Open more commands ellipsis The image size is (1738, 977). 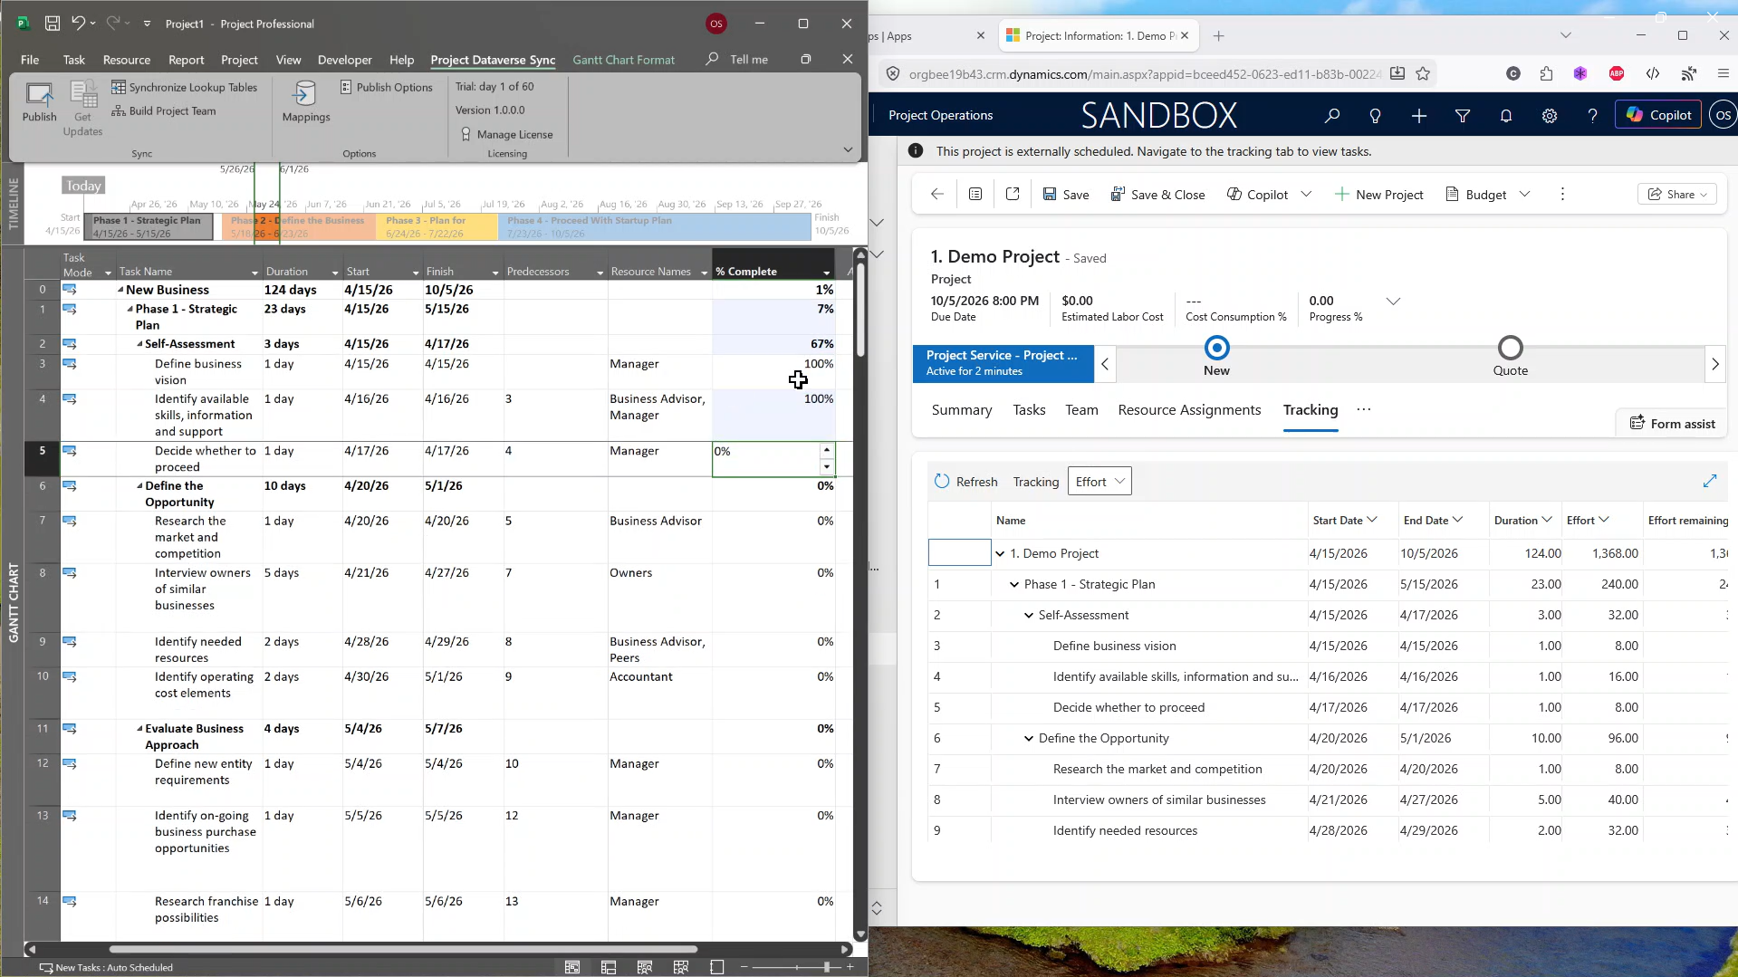tap(1562, 194)
